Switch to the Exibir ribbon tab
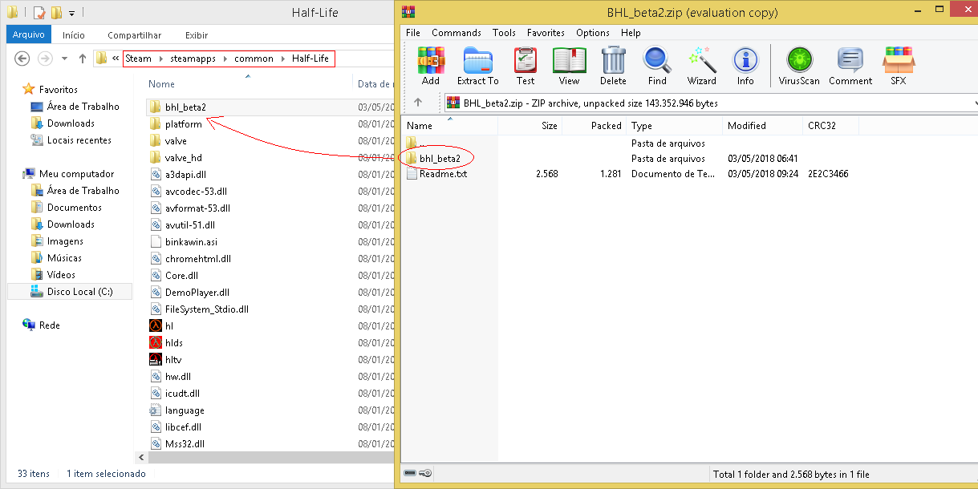This screenshot has height=489, width=978. (x=197, y=35)
